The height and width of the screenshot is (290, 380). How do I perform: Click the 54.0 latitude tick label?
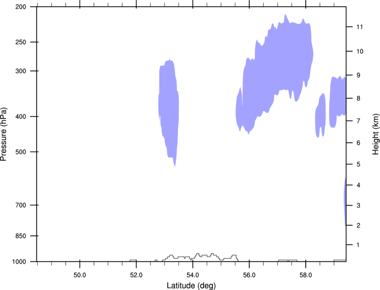point(193,275)
